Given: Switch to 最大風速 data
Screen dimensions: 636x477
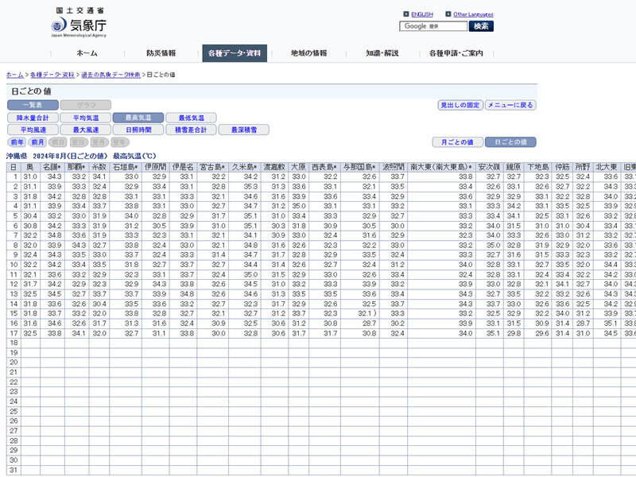Looking at the screenshot, I should (x=86, y=130).
